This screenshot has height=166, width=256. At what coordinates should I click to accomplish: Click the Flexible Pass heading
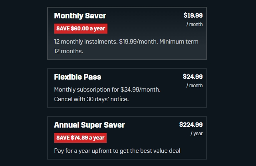click(77, 77)
